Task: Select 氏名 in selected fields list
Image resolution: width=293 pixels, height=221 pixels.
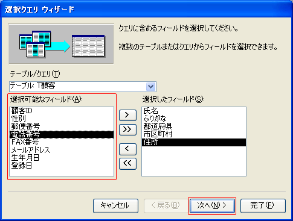Action: (194, 111)
